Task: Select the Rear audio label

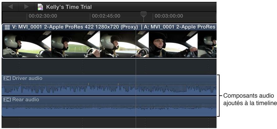Action: tap(26, 99)
